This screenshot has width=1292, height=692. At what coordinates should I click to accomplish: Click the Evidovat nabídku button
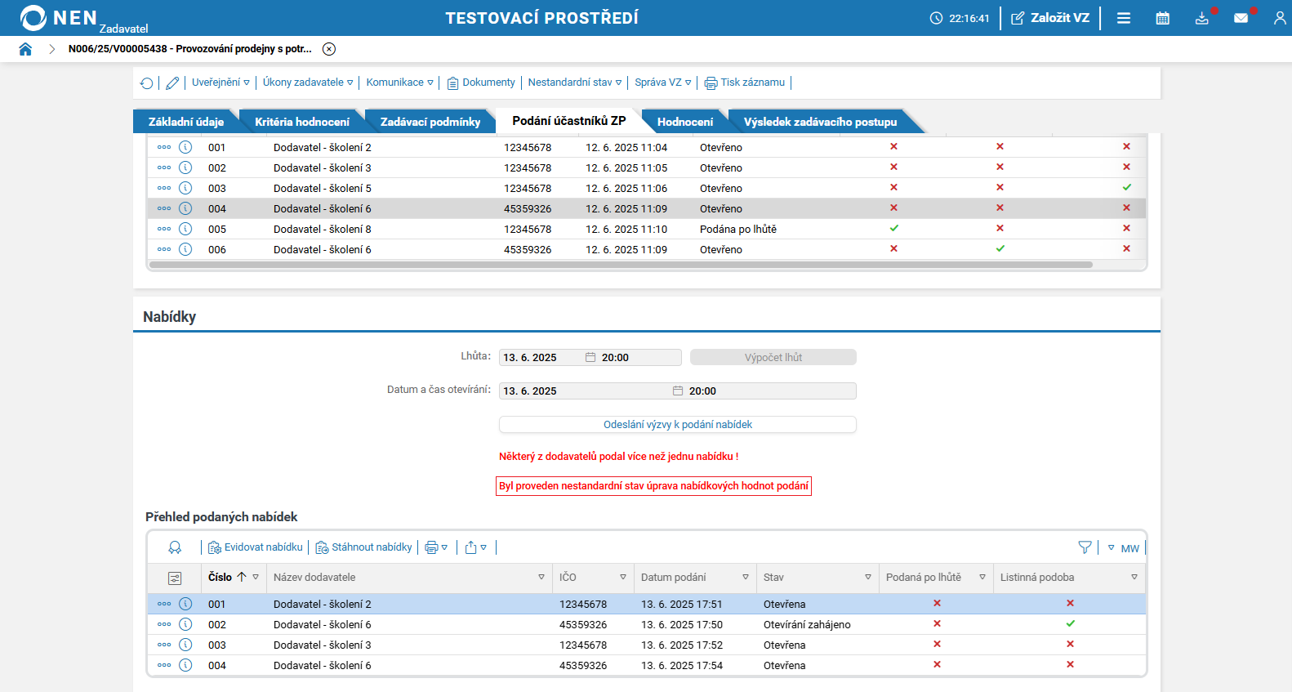[256, 547]
